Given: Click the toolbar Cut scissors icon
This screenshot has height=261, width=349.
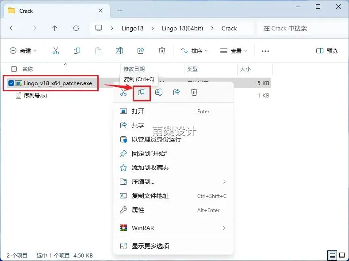Looking at the screenshot, I should coord(56,51).
